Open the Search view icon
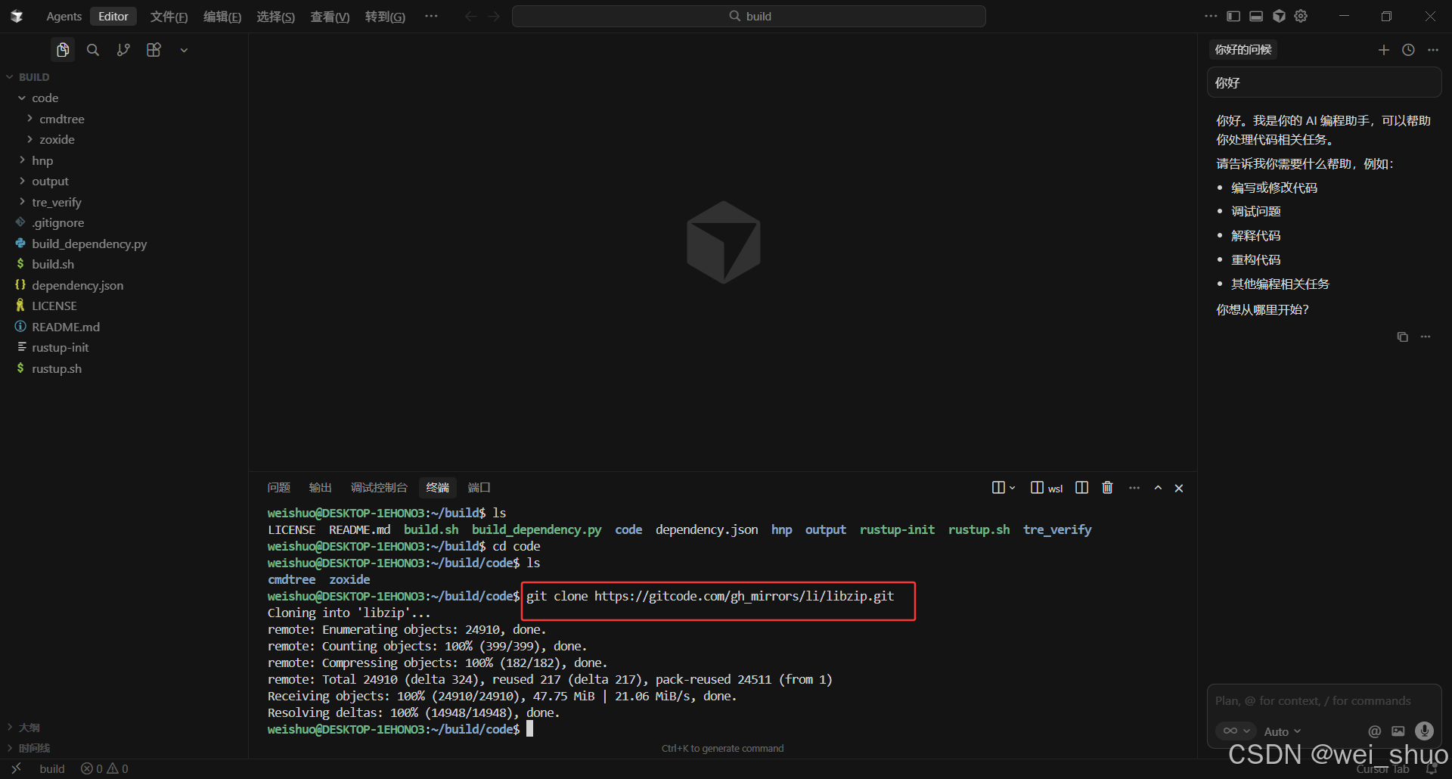The height and width of the screenshot is (779, 1452). [x=93, y=50]
